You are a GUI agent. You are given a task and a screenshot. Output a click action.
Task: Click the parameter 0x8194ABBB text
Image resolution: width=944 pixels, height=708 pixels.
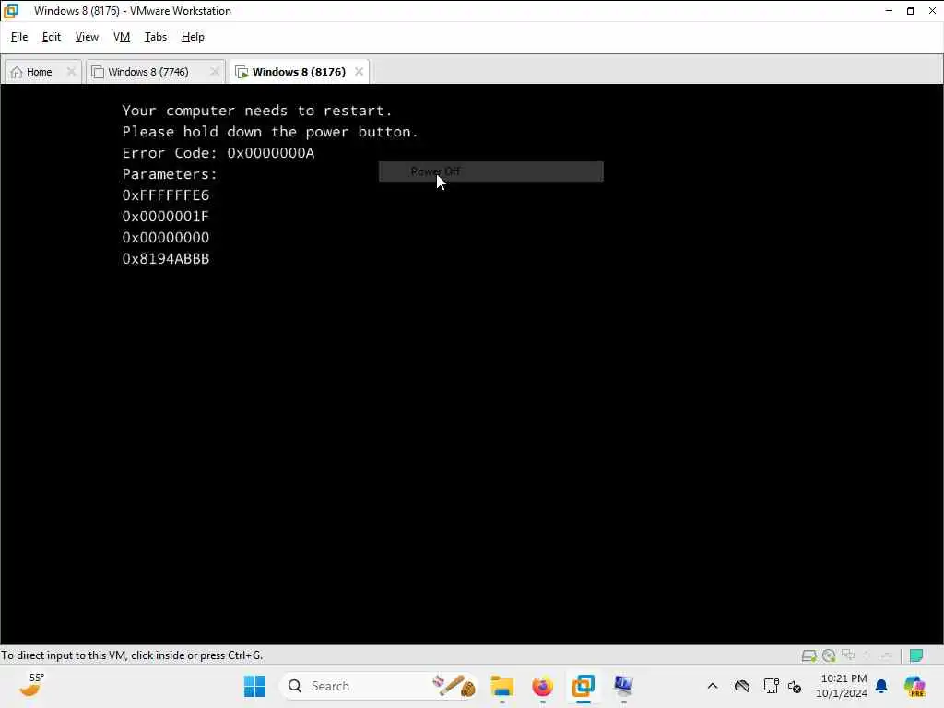coord(166,259)
